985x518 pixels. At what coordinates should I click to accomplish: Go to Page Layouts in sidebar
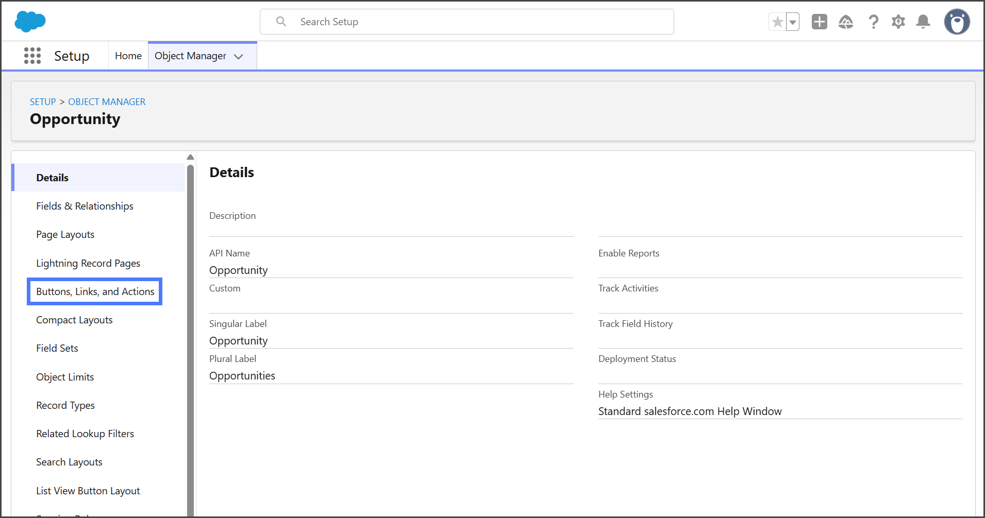pos(65,234)
